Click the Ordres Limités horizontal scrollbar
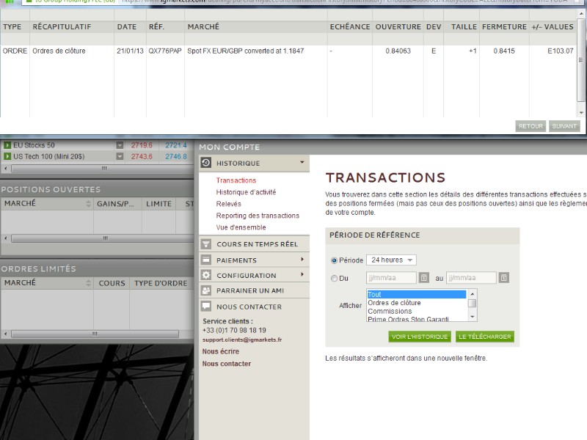 [95, 334]
